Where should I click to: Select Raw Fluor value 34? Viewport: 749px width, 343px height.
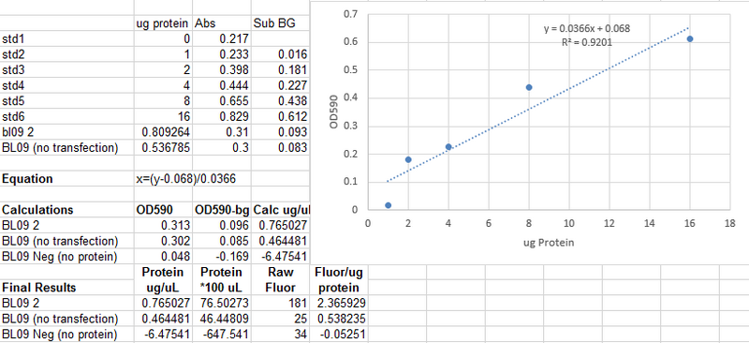click(x=280, y=335)
